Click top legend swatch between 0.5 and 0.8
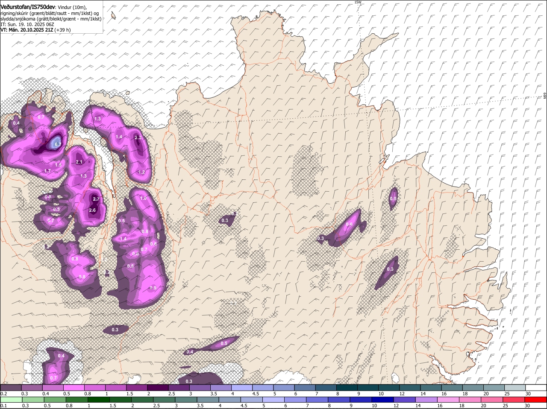Viewport: 547px width, 409px height. [x=74, y=387]
